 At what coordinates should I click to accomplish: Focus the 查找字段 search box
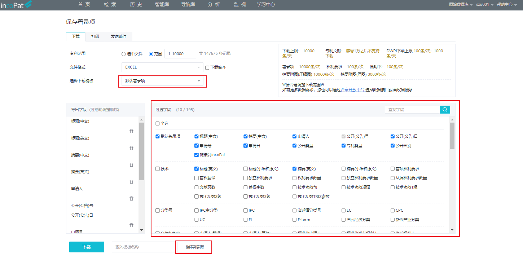pyautogui.click(x=412, y=110)
